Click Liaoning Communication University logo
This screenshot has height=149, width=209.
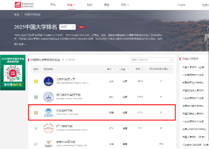(49, 128)
